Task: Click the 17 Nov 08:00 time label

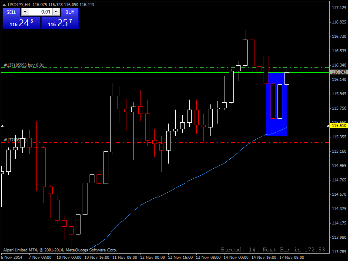Action: [291, 257]
